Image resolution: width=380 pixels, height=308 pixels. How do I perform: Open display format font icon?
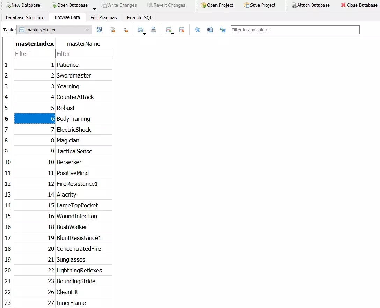(x=197, y=30)
